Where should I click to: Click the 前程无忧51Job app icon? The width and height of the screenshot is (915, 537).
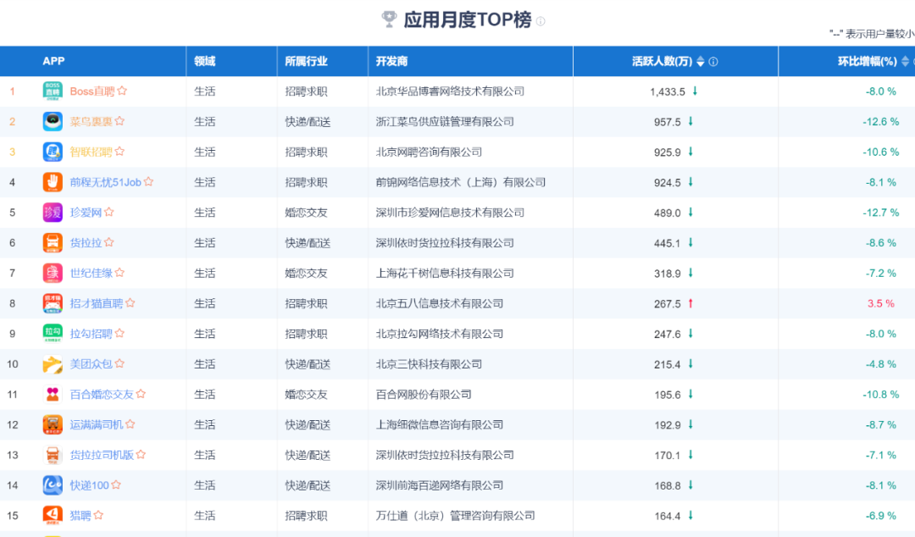(53, 182)
